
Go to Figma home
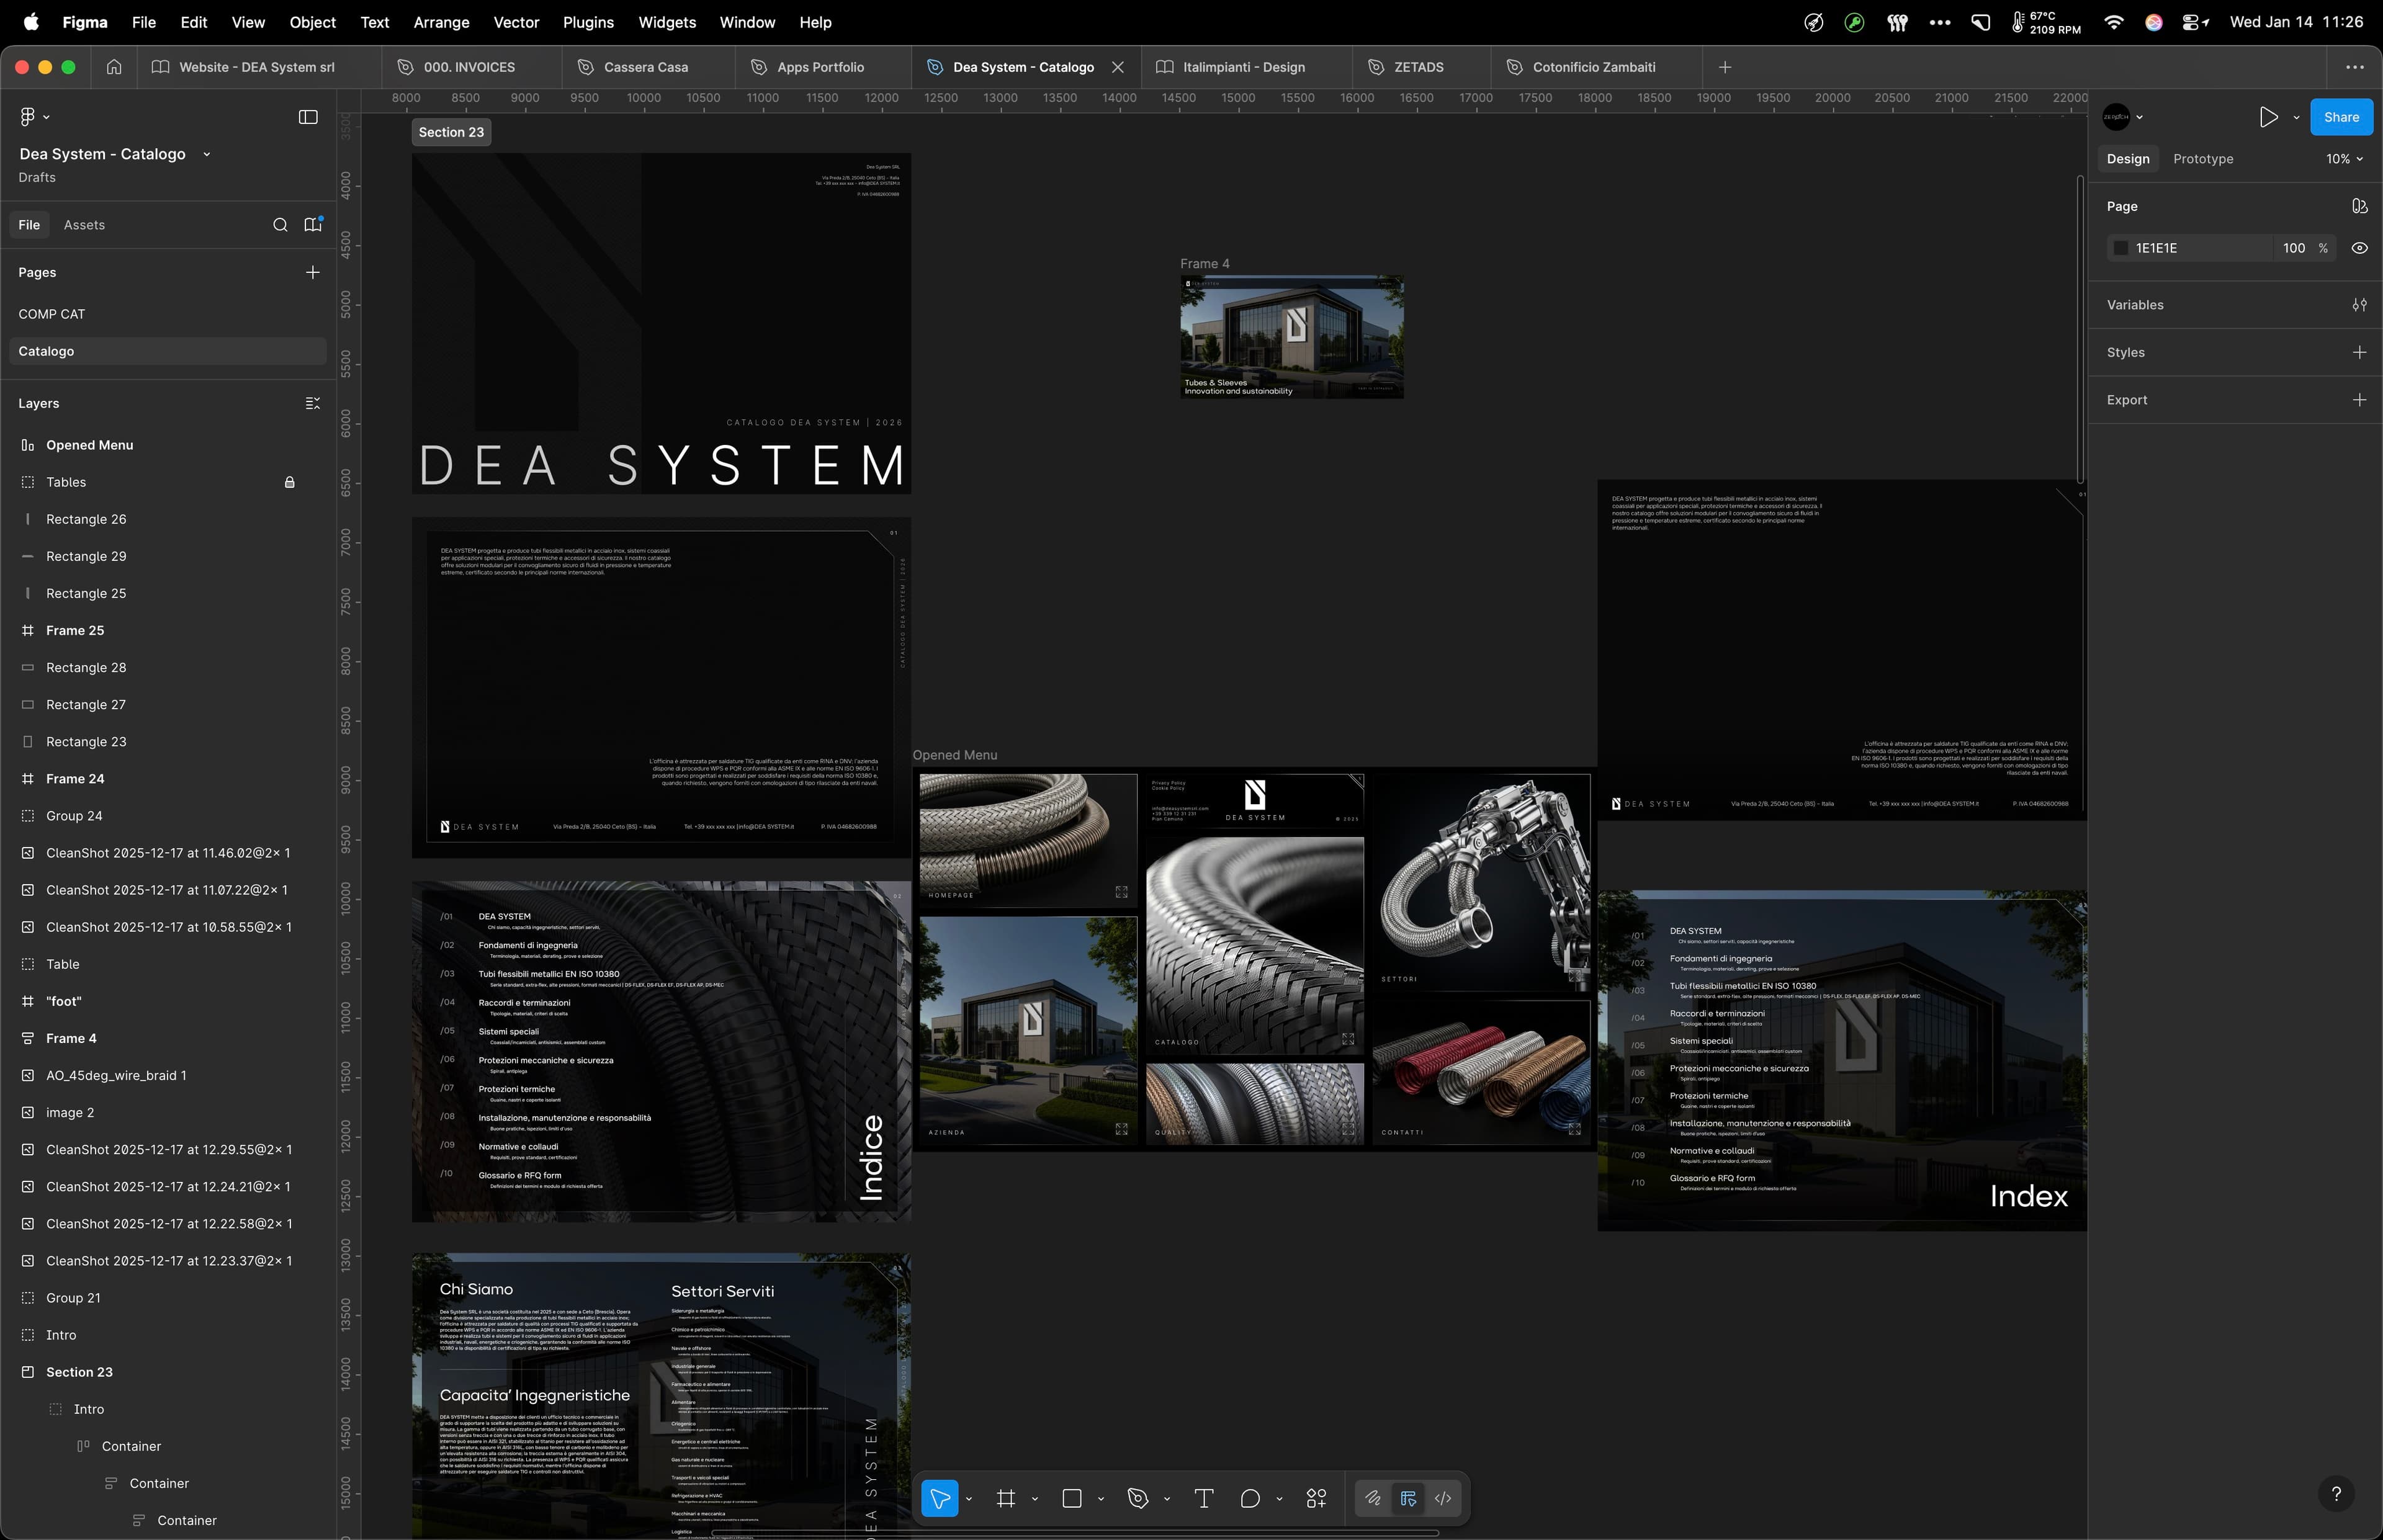click(114, 67)
